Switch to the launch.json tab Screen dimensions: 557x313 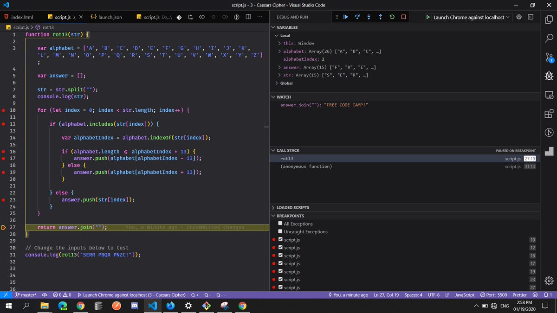(109, 17)
